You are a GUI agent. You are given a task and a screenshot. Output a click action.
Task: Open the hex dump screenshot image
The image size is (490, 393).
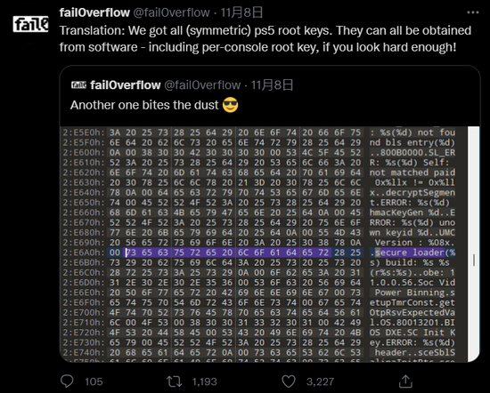pos(270,245)
